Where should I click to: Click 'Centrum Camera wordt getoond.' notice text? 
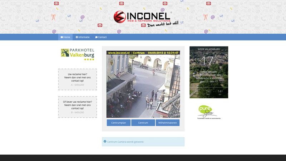(x=125, y=142)
